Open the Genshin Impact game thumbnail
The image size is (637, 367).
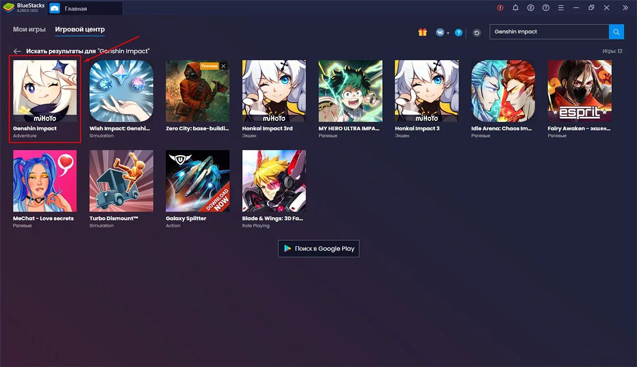pyautogui.click(x=45, y=91)
